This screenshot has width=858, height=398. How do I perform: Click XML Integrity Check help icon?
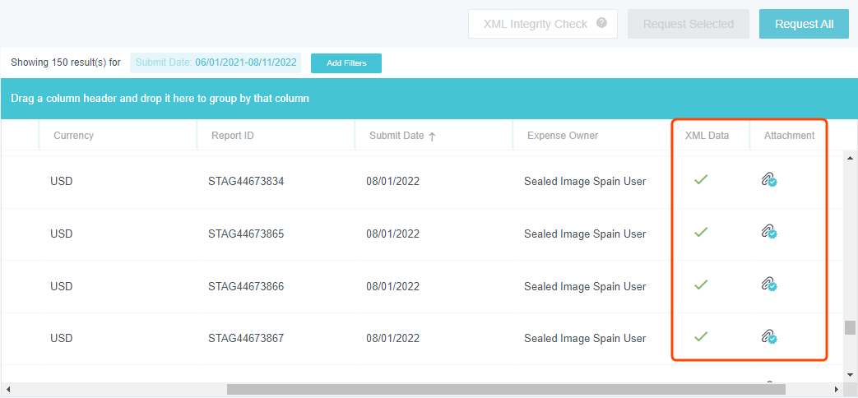pos(601,23)
